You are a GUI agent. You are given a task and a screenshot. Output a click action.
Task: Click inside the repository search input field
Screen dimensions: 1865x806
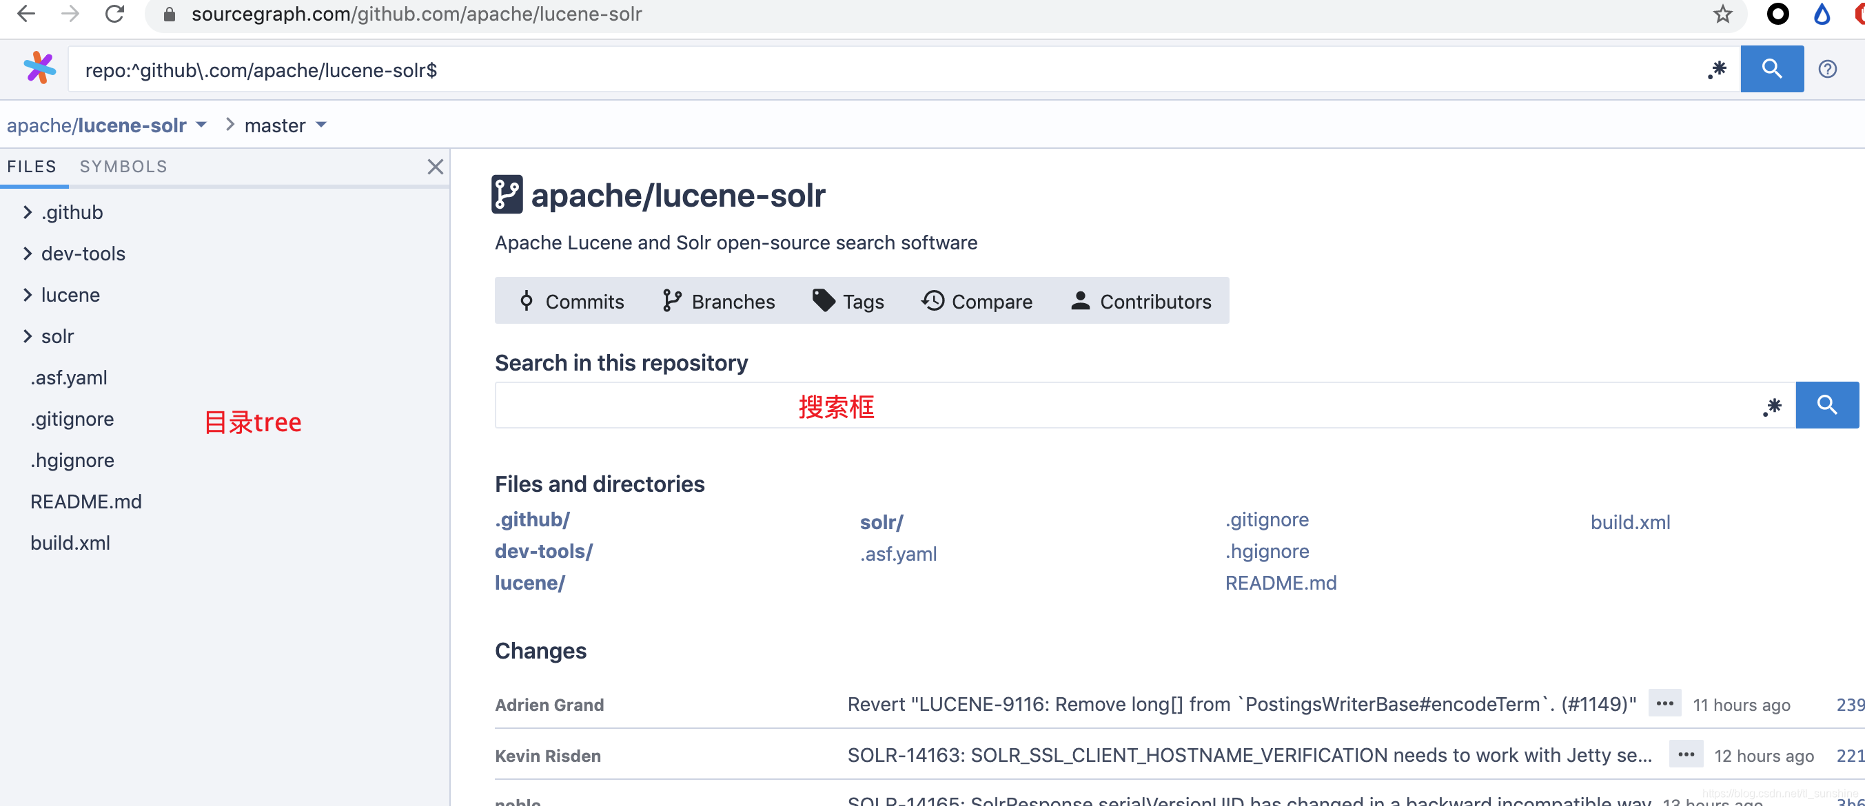coord(1086,406)
